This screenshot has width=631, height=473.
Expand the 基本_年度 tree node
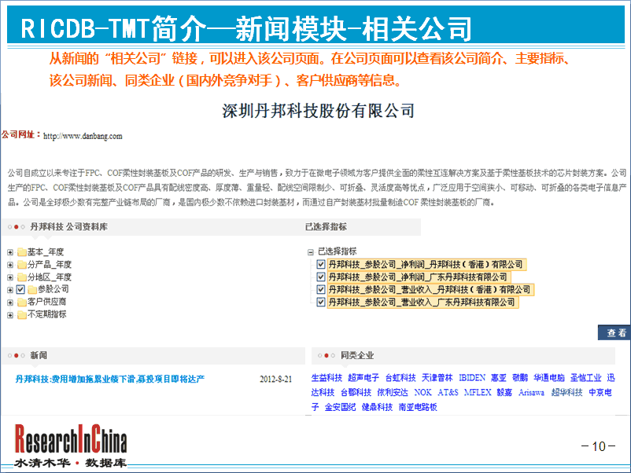10,252
